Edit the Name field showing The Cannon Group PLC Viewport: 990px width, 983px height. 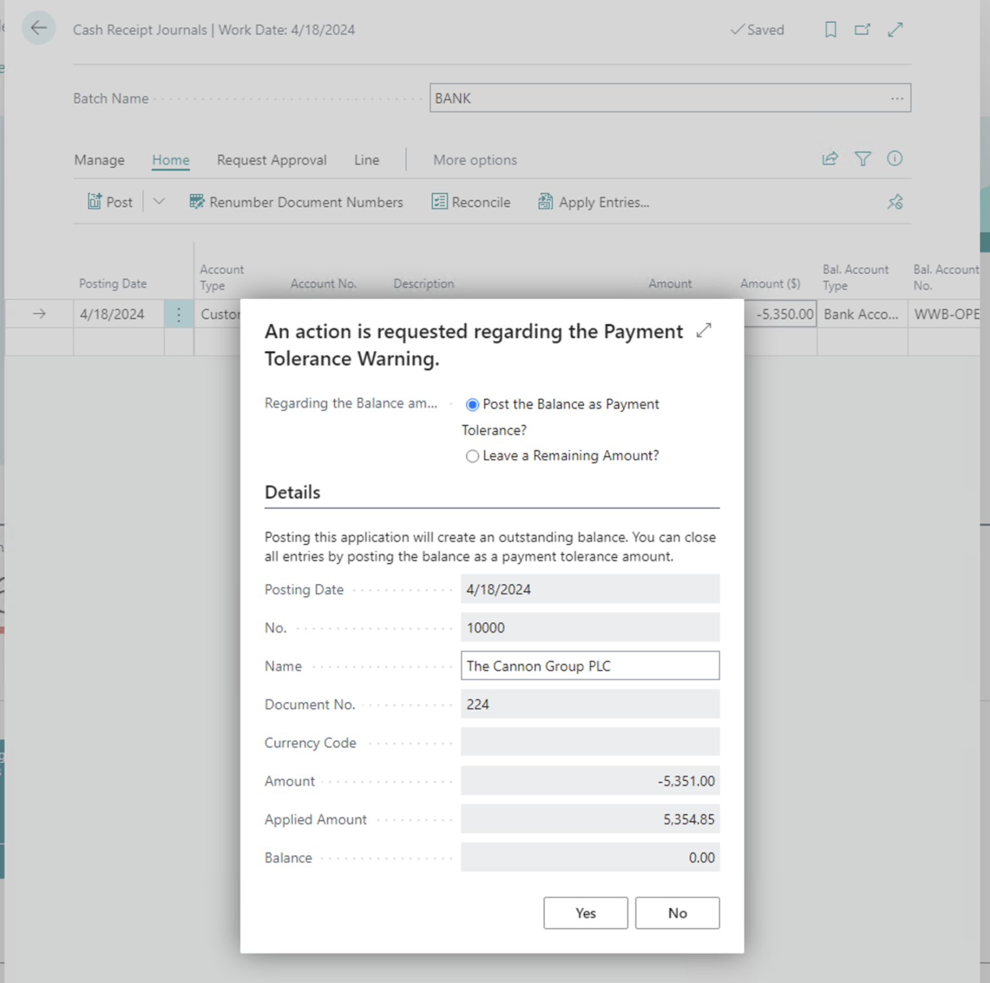[x=590, y=666]
